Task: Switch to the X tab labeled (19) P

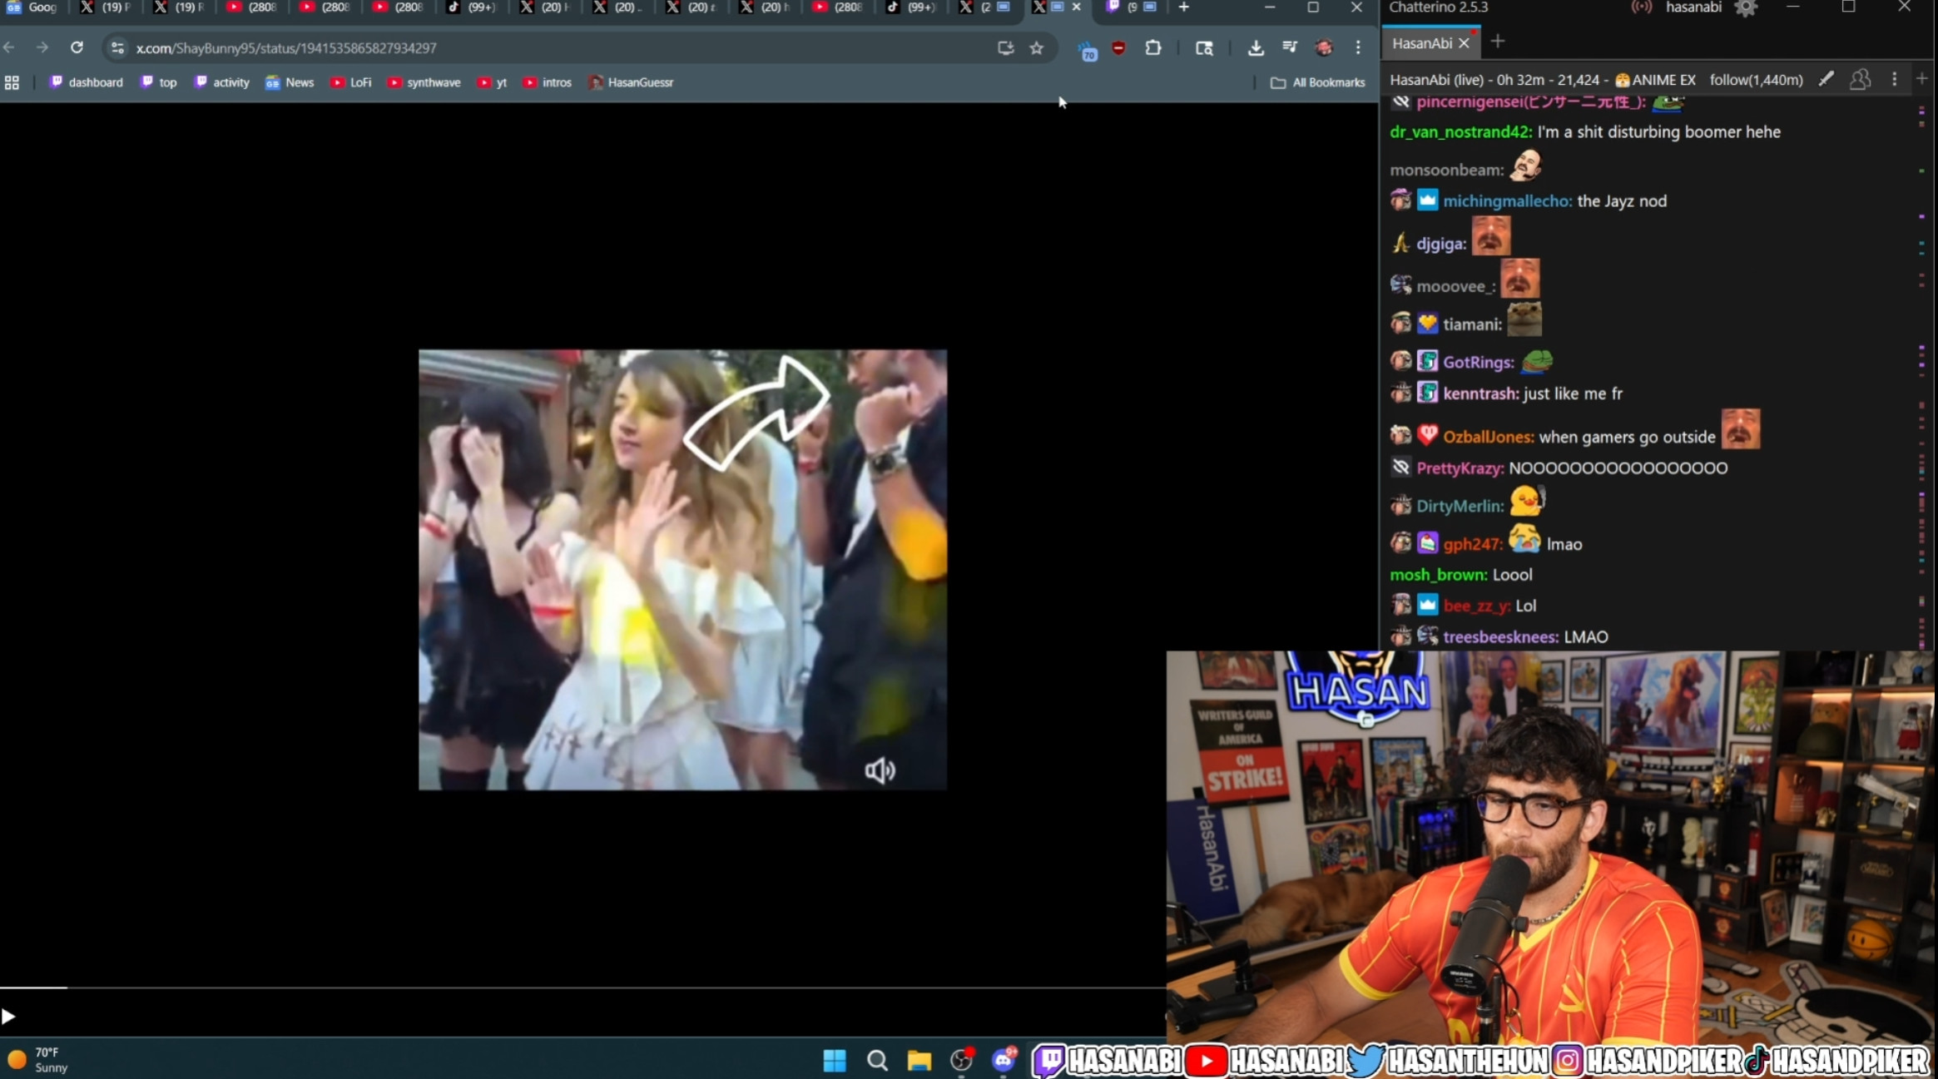Action: click(x=107, y=7)
